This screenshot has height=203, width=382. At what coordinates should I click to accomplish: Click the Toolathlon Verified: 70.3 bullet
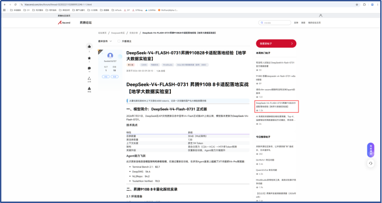click(x=146, y=181)
